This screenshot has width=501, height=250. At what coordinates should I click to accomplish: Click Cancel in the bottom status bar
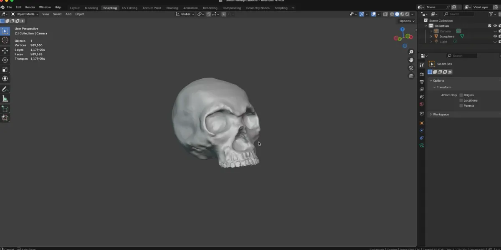(x=9, y=248)
